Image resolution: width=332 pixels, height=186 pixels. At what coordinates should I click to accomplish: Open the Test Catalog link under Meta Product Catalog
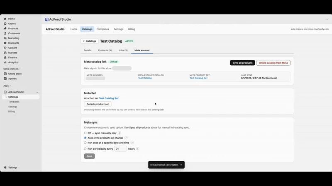[145, 78]
